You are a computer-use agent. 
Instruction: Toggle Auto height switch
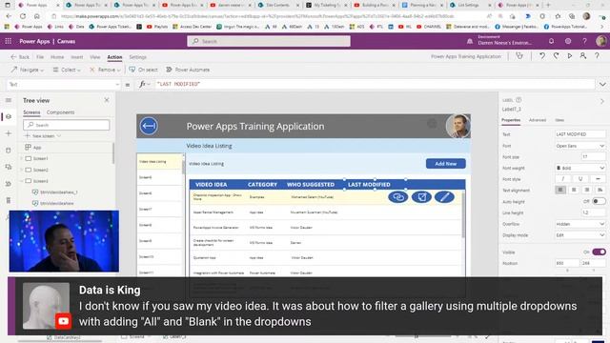[599, 201]
